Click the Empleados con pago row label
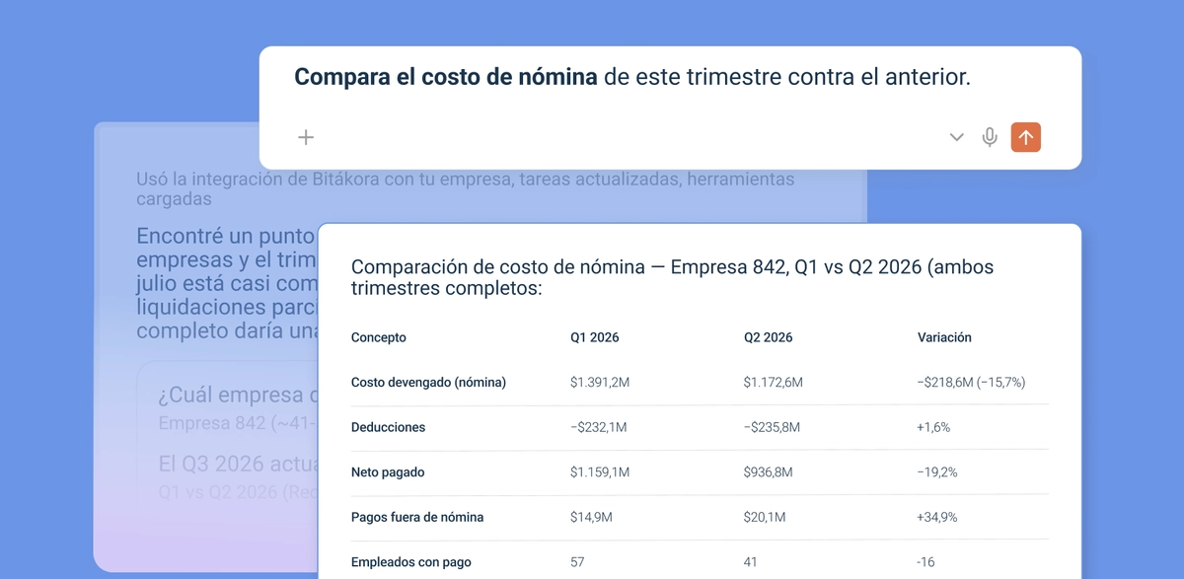Image resolution: width=1184 pixels, height=579 pixels. pos(411,562)
